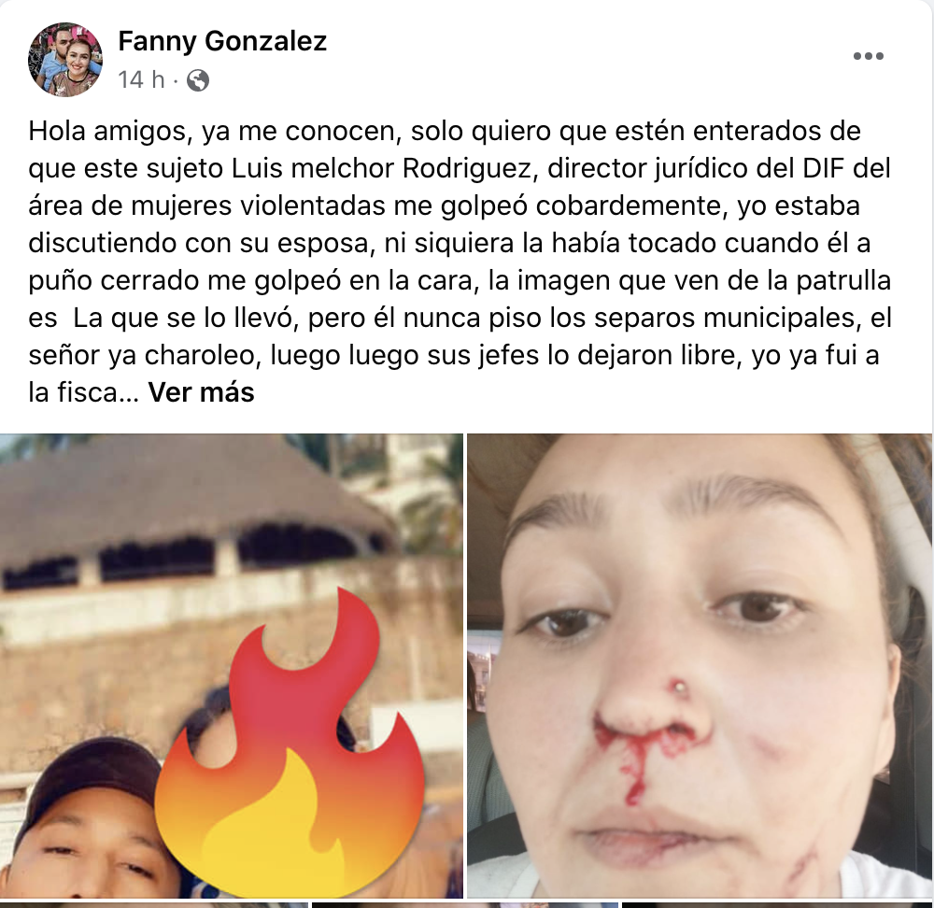Open the photo showing the thatched-roof building
Screen dimensions: 934x908
pyautogui.click(x=231, y=665)
